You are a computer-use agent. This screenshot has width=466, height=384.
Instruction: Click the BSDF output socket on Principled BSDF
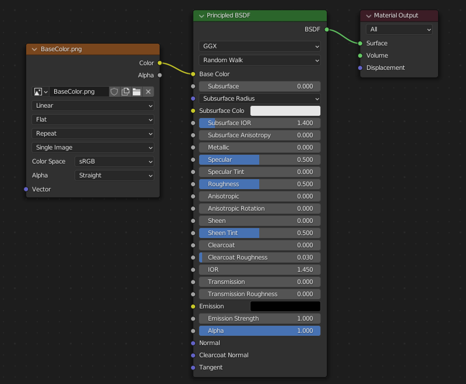click(x=326, y=29)
